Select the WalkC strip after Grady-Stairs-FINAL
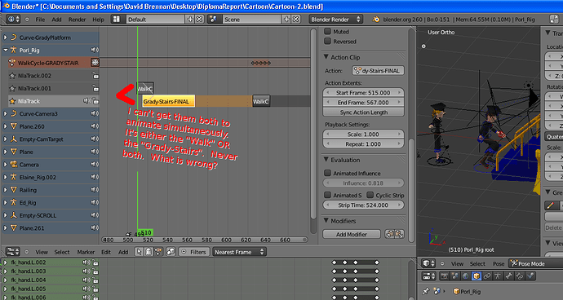The height and width of the screenshot is (300, 563). tap(261, 101)
